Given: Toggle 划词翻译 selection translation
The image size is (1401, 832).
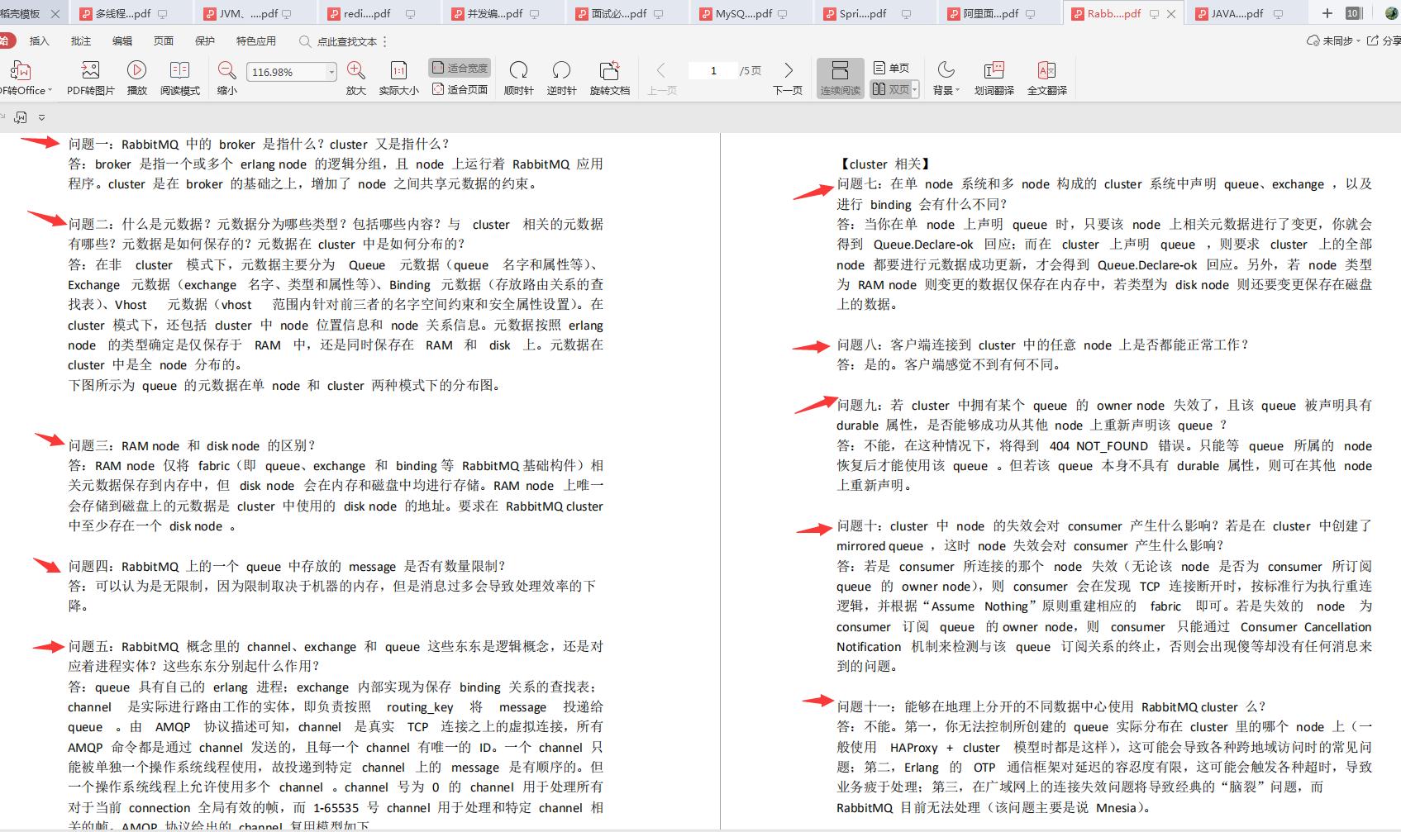Looking at the screenshot, I should point(994,78).
